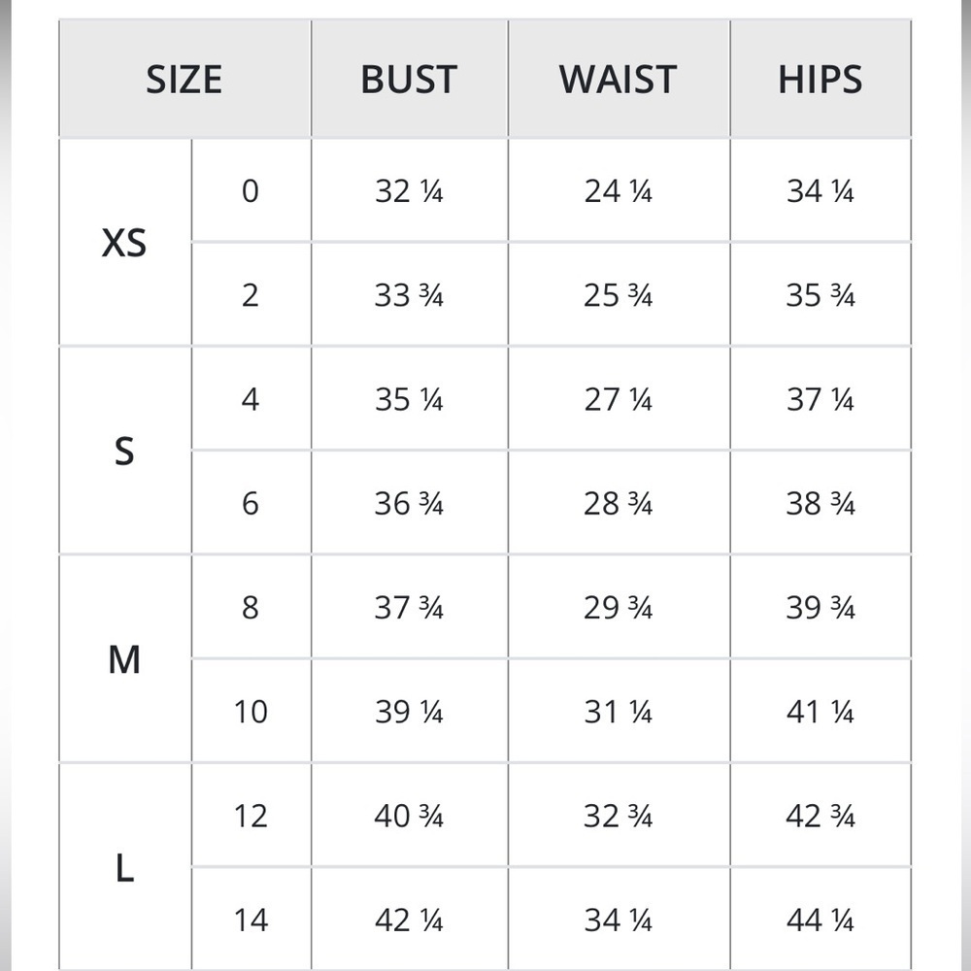The image size is (971, 971).
Task: Click bust value 36 ¾
Action: click(409, 503)
